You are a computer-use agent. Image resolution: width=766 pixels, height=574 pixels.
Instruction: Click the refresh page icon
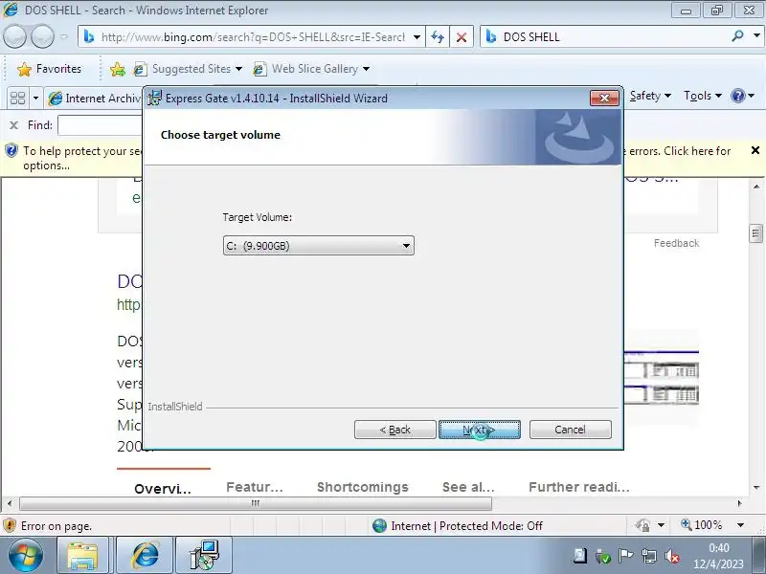point(438,37)
